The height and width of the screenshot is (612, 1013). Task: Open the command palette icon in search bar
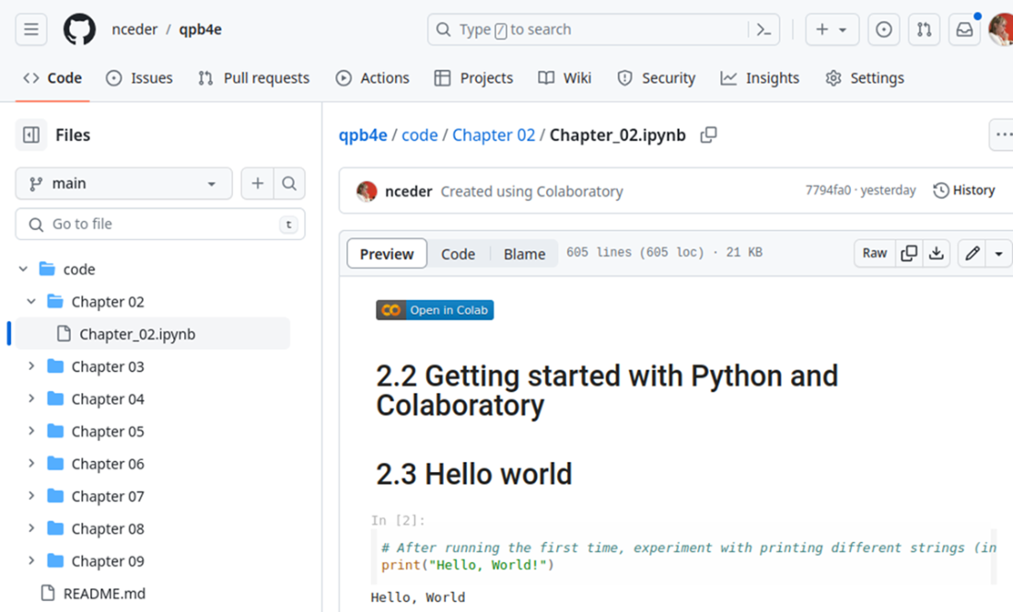click(x=763, y=29)
